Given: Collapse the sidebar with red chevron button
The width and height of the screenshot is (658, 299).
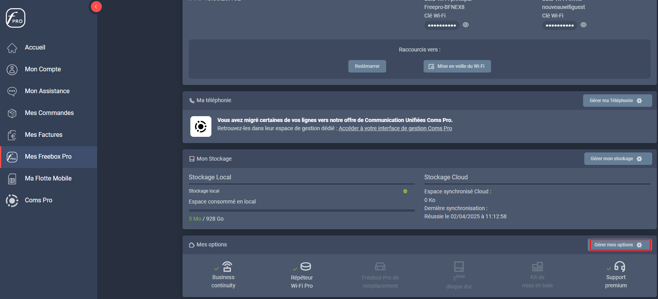Looking at the screenshot, I should coord(96,7).
